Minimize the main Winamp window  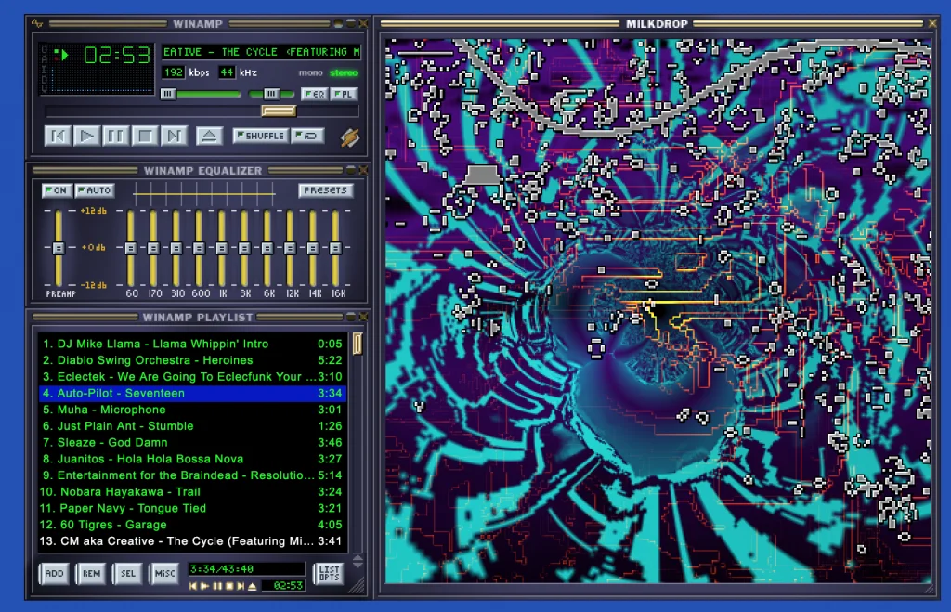click(338, 23)
